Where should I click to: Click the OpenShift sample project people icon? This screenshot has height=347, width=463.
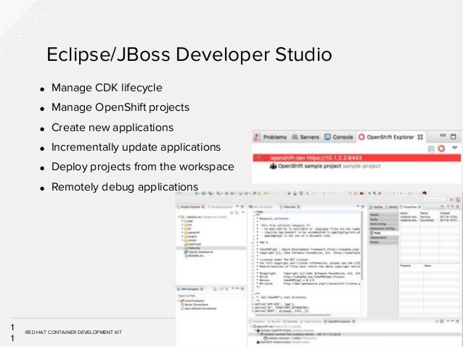(273, 167)
